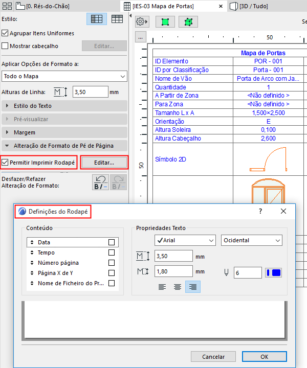Click the window grid icon at the top left
The image size is (307, 368).
coord(7,6)
